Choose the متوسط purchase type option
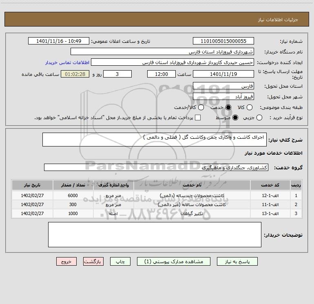 click(235, 118)
